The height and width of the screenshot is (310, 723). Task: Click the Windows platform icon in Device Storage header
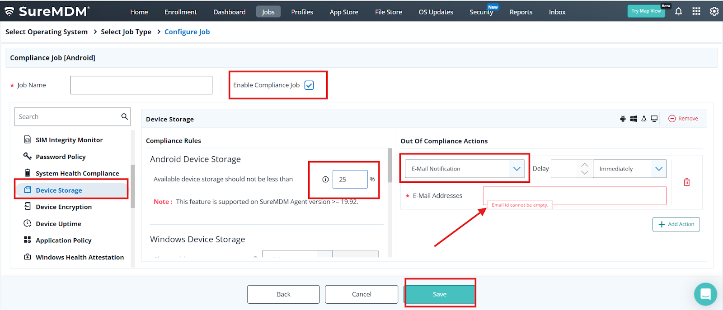pyautogui.click(x=633, y=119)
